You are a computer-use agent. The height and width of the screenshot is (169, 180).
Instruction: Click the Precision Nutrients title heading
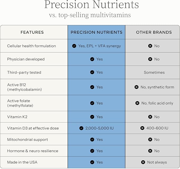91,4
